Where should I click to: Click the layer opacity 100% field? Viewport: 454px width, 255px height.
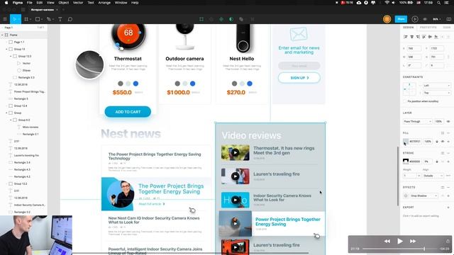click(438, 121)
